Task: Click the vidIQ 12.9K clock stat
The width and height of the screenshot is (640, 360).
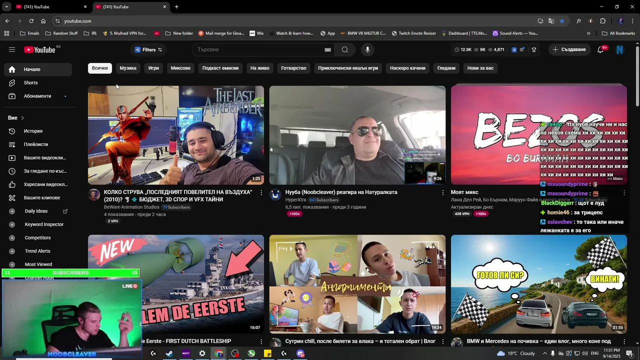Action: click(463, 49)
